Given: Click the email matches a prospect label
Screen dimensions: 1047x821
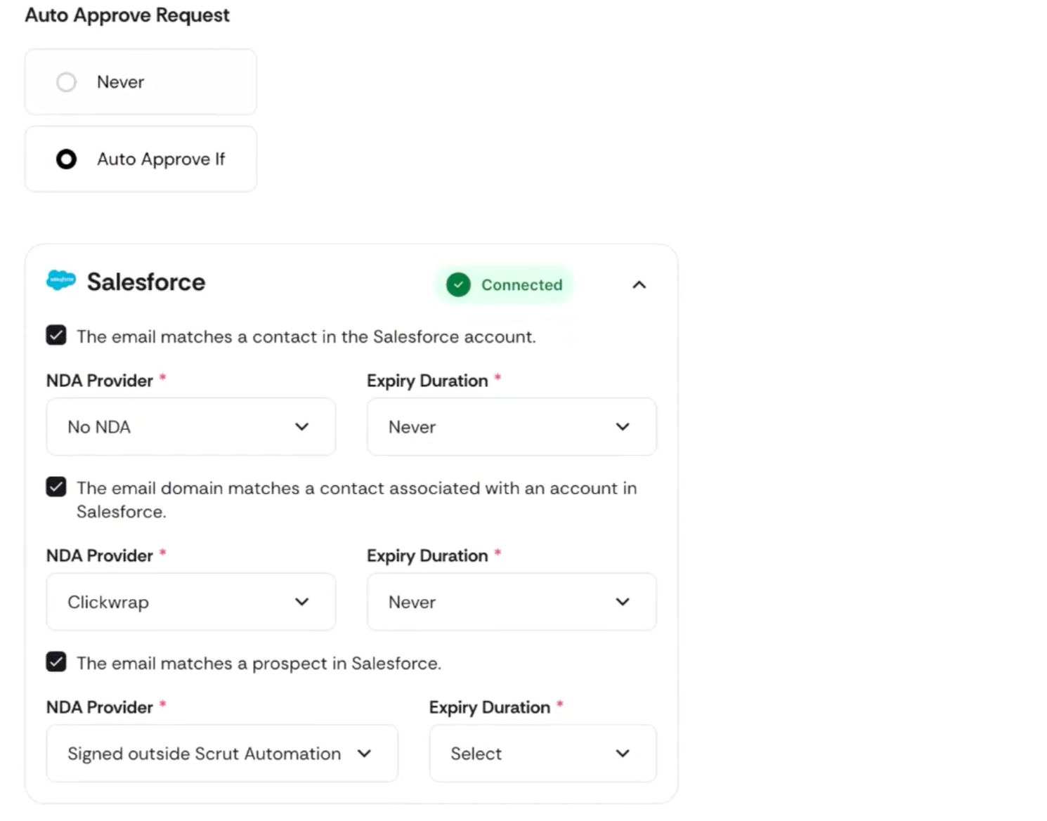Looking at the screenshot, I should pos(259,664).
